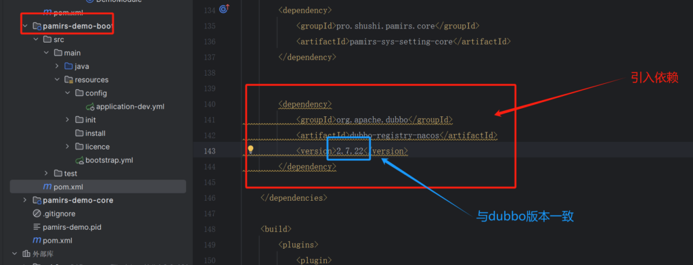Click the </dependency> closing tag on line 144
Image resolution: width=693 pixels, height=265 pixels.
pos(307,166)
